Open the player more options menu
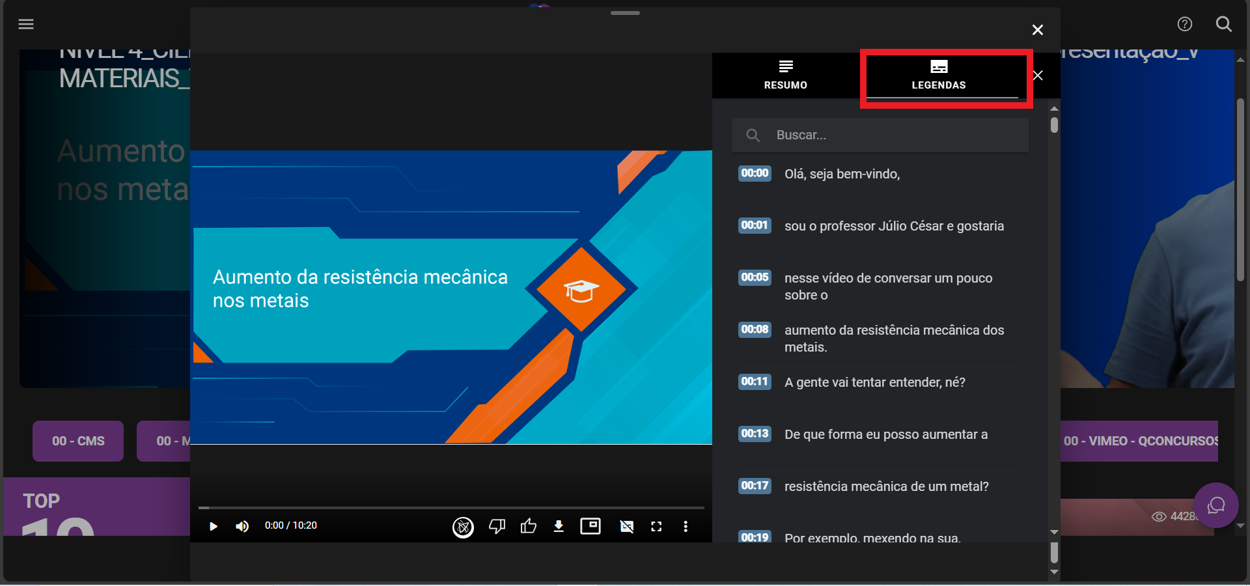The height and width of the screenshot is (586, 1250). (x=686, y=526)
